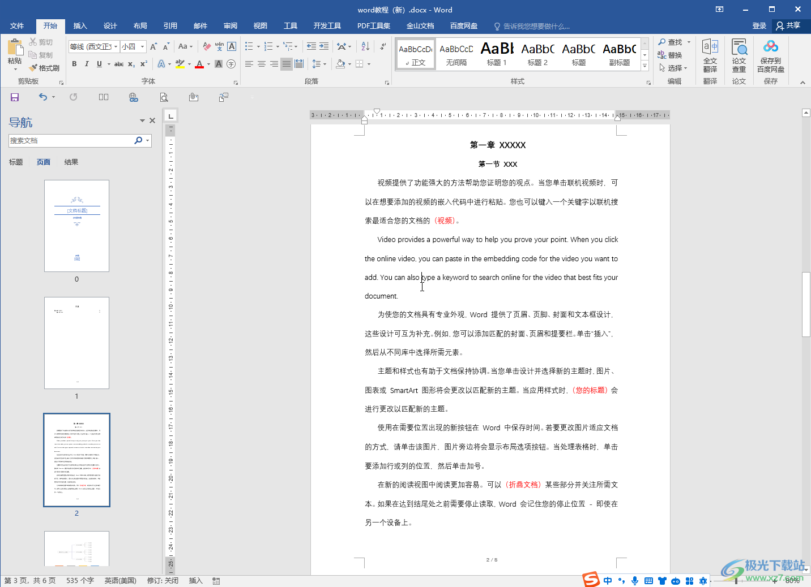
Task: Save to Baidu Netdisk (保存到百度网盘)
Action: [x=771, y=55]
